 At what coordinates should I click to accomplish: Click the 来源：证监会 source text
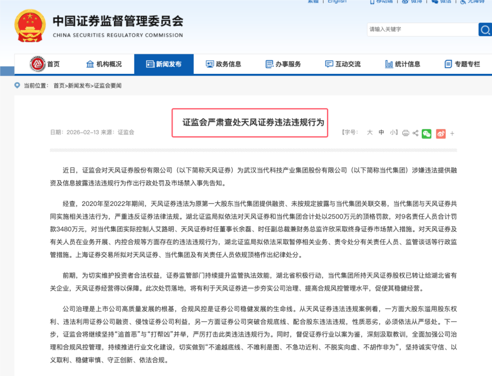point(118,133)
